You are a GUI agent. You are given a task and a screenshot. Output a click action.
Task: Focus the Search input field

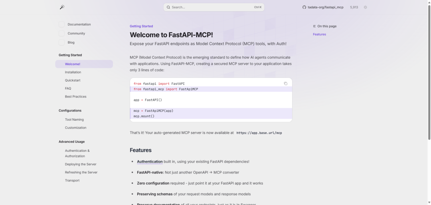click(214, 7)
